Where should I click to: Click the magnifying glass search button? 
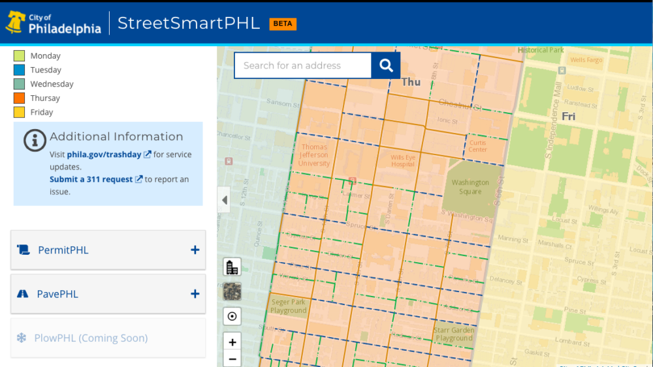click(x=386, y=65)
